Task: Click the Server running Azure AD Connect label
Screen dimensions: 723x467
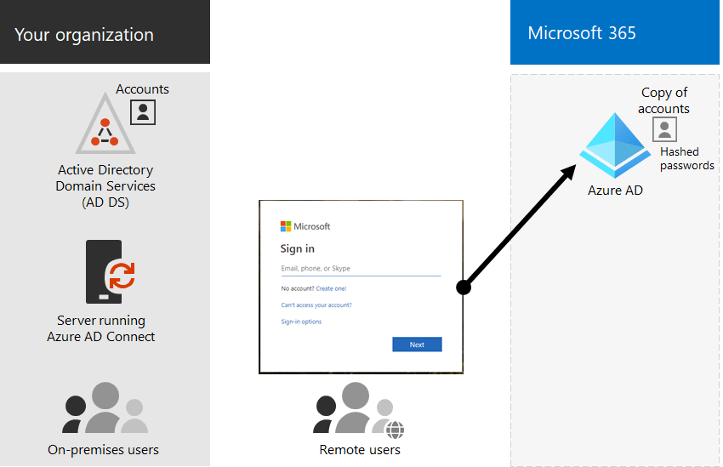Action: pyautogui.click(x=101, y=328)
